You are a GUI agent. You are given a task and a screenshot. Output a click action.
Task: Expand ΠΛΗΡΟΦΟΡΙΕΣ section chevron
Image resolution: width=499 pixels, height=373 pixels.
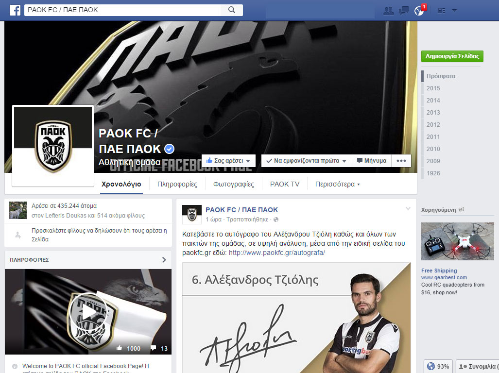[164, 260]
